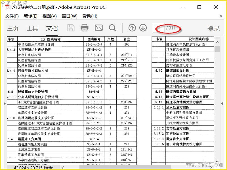The width and height of the screenshot is (227, 170).
Task: Go to next page with down arrow
Action: coord(143,28)
